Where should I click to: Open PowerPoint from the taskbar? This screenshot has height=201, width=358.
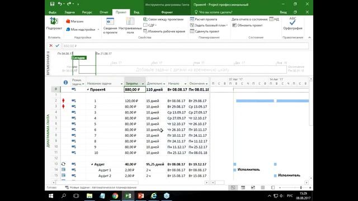pos(141,196)
